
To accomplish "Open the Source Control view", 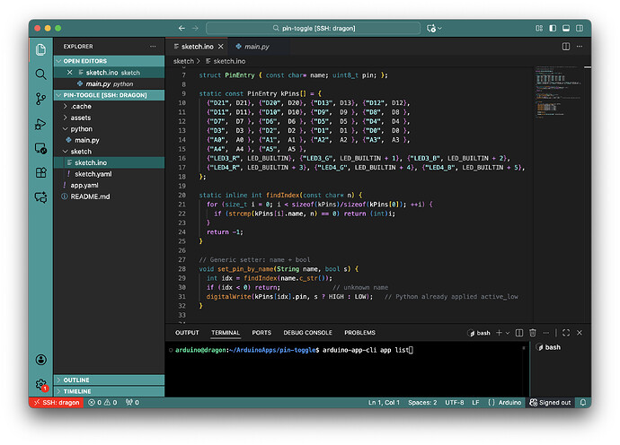I will [40, 99].
